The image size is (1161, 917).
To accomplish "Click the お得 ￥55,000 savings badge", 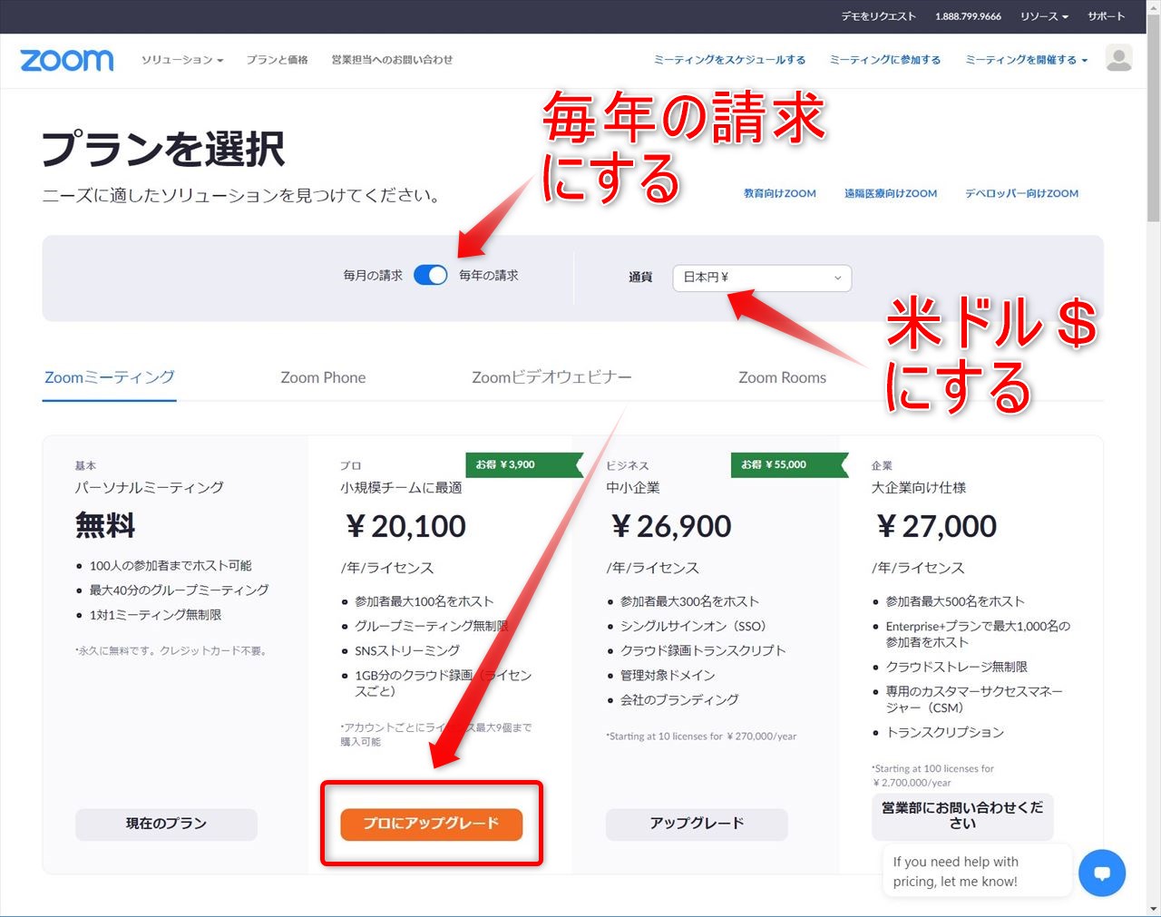I will tap(789, 464).
